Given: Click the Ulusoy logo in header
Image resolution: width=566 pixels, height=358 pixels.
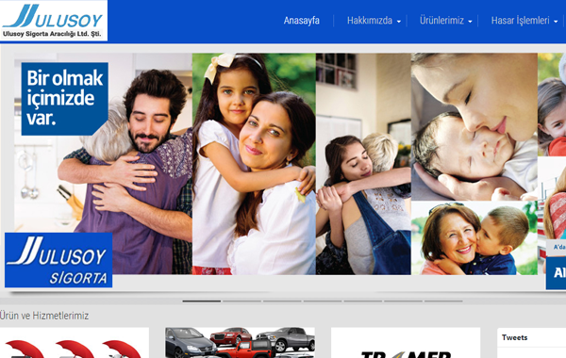Looking at the screenshot, I should (x=54, y=21).
